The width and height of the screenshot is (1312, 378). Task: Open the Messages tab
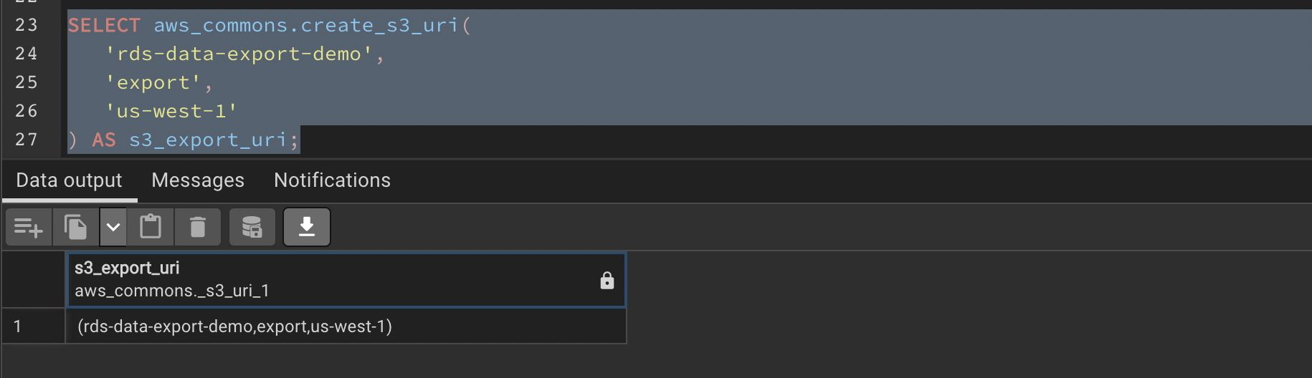point(198,180)
